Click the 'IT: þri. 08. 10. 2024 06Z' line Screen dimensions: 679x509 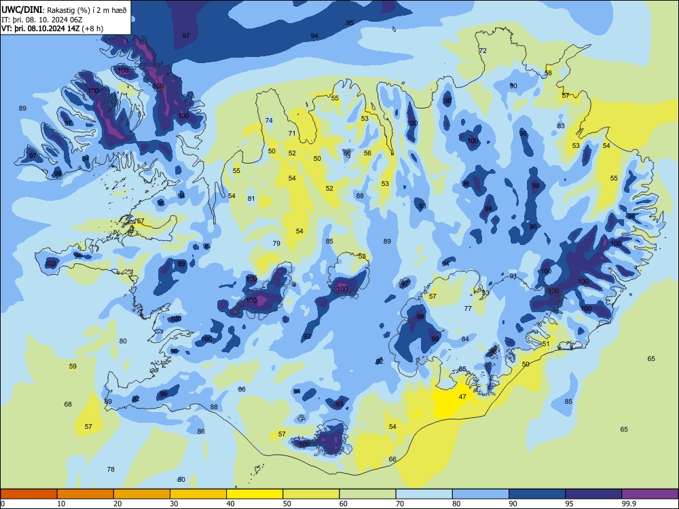[x=40, y=20]
